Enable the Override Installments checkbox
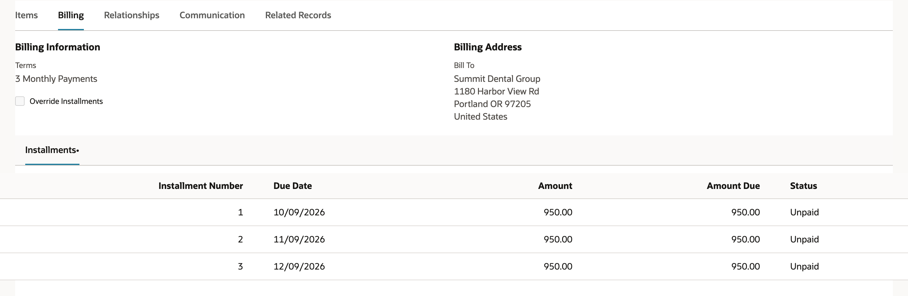This screenshot has height=296, width=908. [20, 101]
